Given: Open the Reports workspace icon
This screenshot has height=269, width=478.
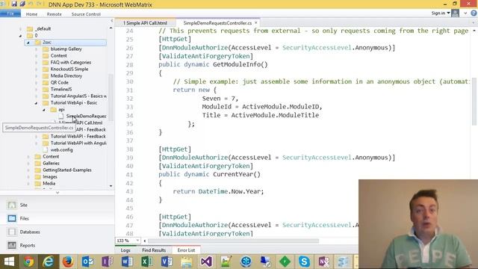Looking at the screenshot, I should pyautogui.click(x=12, y=245).
